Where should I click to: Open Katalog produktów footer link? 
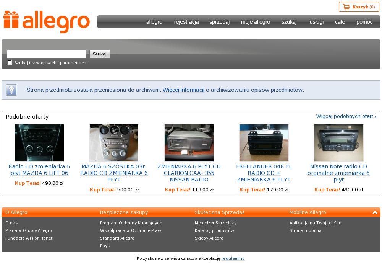(214, 230)
